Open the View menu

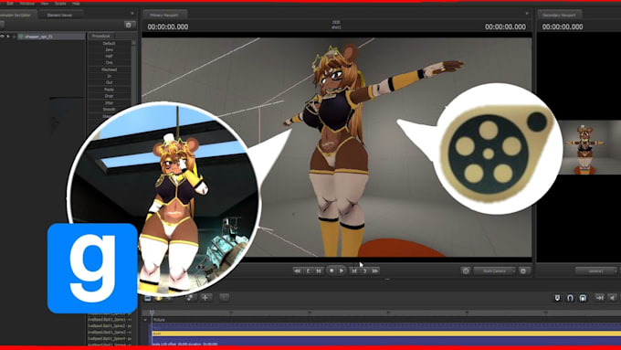pyautogui.click(x=45, y=4)
